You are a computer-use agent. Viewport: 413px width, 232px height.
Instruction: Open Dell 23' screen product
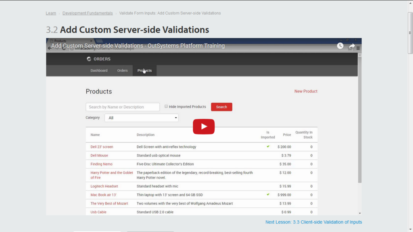pyautogui.click(x=102, y=147)
